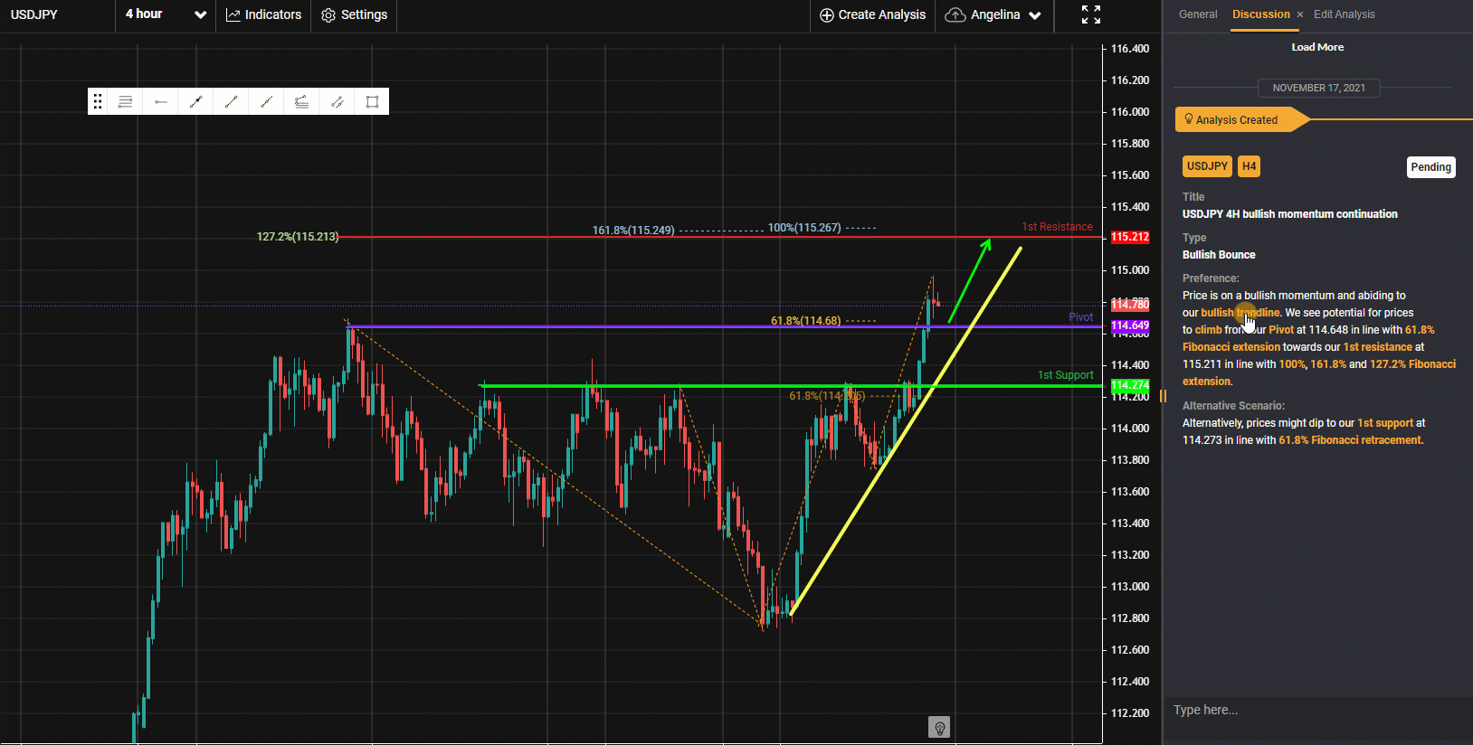1473x745 pixels.
Task: Click Load More in discussion panel
Action: [x=1317, y=47]
